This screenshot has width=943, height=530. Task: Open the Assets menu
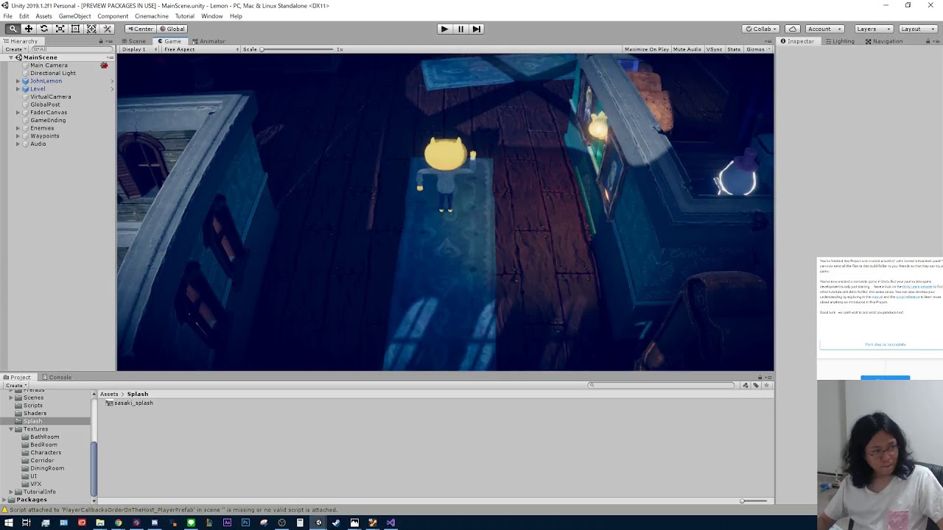coord(43,16)
